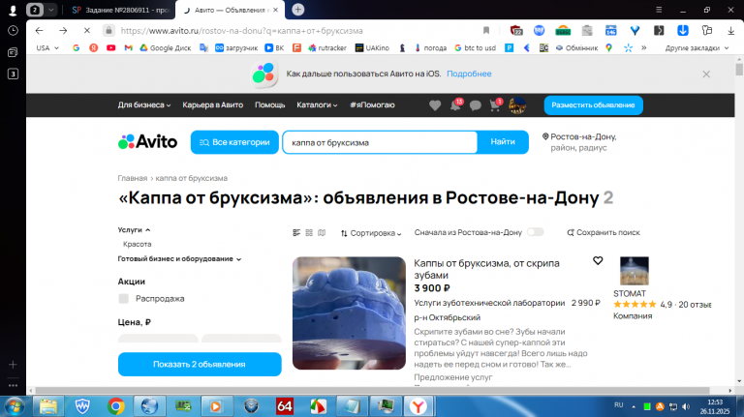Click the Avito logo

point(147,141)
